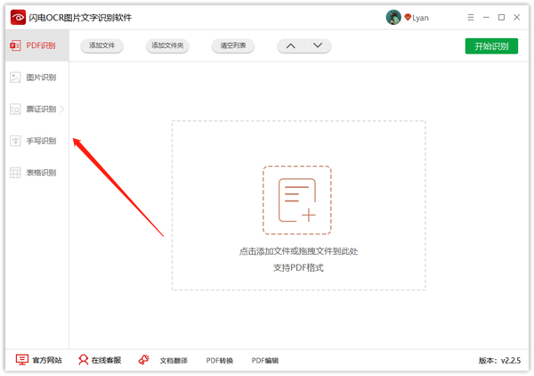534x376 pixels.
Task: Select 表格识别 in the sidebar
Action: [37, 173]
